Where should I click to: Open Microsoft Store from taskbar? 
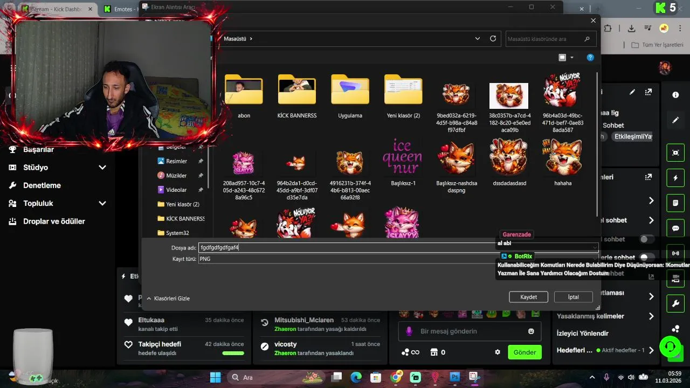click(376, 377)
